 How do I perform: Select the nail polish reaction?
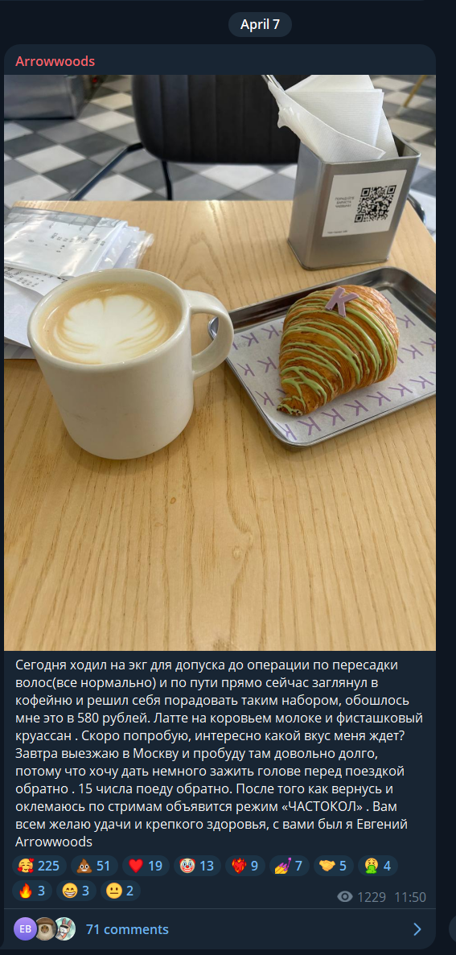(290, 866)
